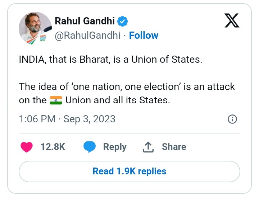The width and height of the screenshot is (259, 202).
Task: Click the India flag emoji
Action: (x=56, y=100)
